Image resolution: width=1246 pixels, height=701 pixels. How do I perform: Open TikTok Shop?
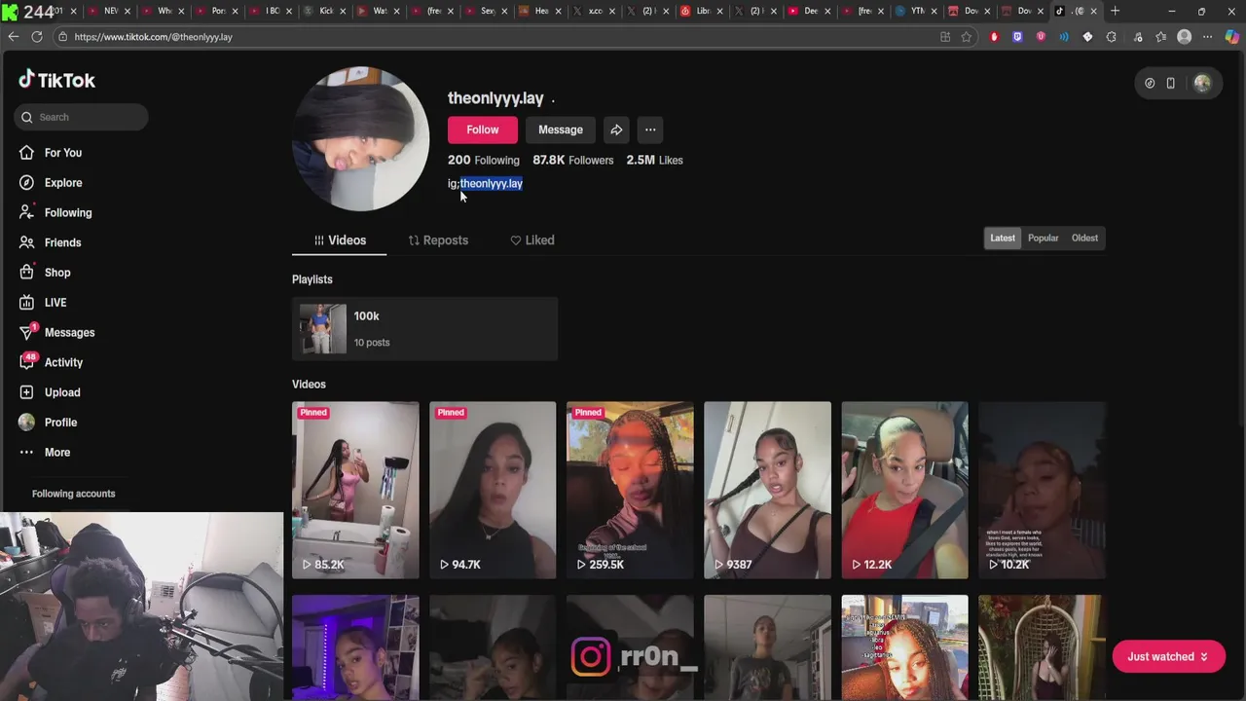click(56, 273)
